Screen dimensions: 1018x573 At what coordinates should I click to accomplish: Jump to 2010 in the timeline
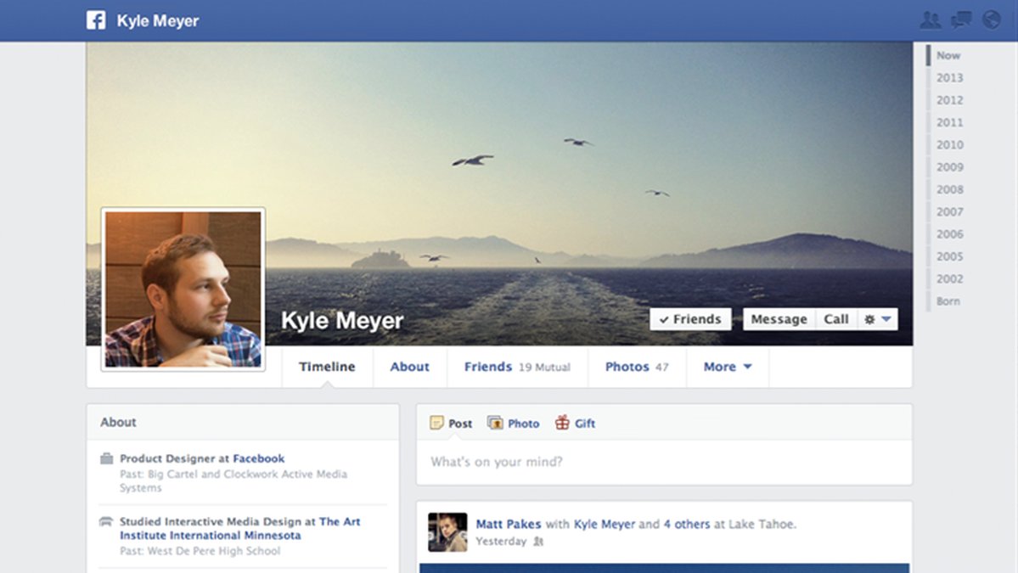[950, 144]
